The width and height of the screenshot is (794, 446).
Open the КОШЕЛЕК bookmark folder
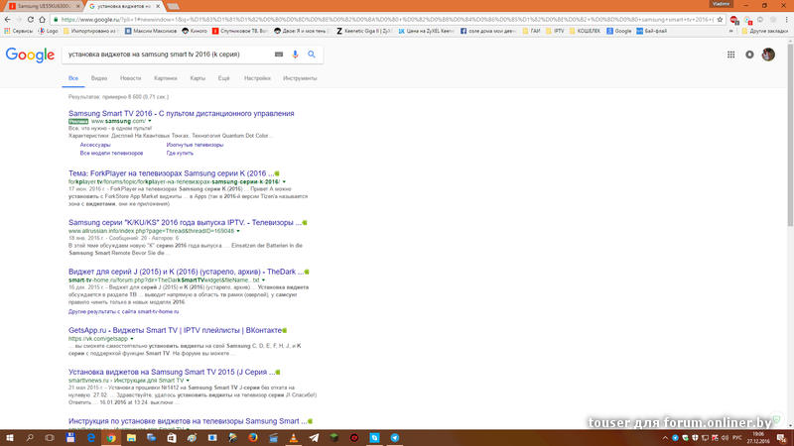(585, 31)
